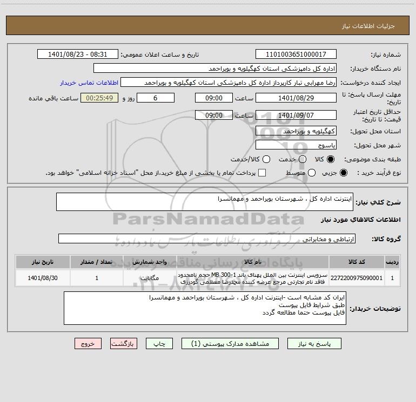The height and width of the screenshot is (402, 416).
Task: Click the پاسخ به نیاز button
Action: click(314, 344)
